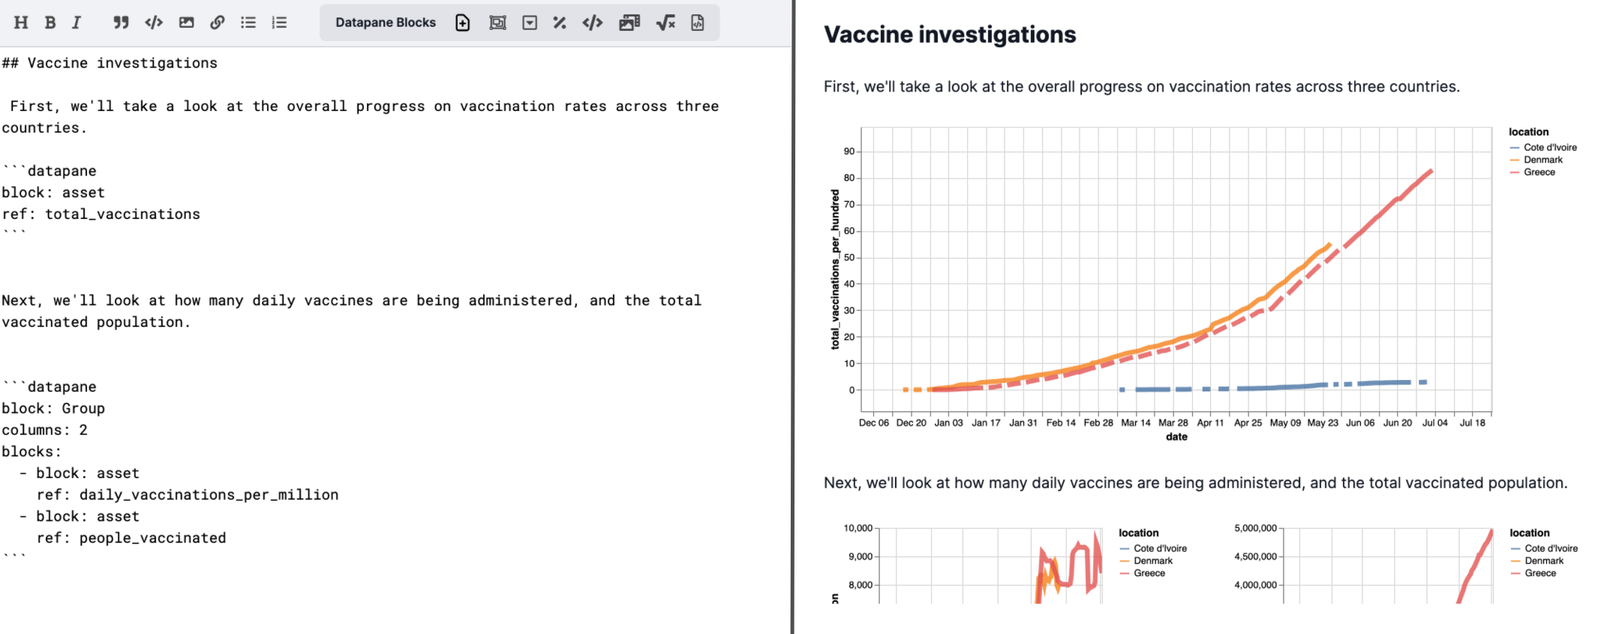This screenshot has width=1616, height=634.
Task: Create a numbered list
Action: pyautogui.click(x=279, y=22)
